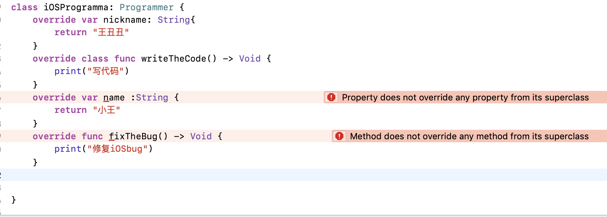607x217 pixels.
Task: Click the "小王" string literal
Action: (106, 110)
